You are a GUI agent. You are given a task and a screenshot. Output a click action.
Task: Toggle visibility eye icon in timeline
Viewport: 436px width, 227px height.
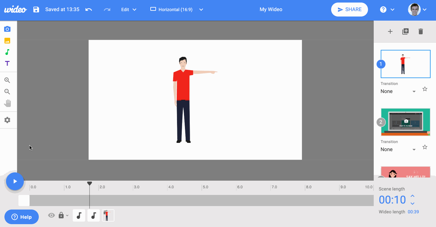[x=51, y=216]
